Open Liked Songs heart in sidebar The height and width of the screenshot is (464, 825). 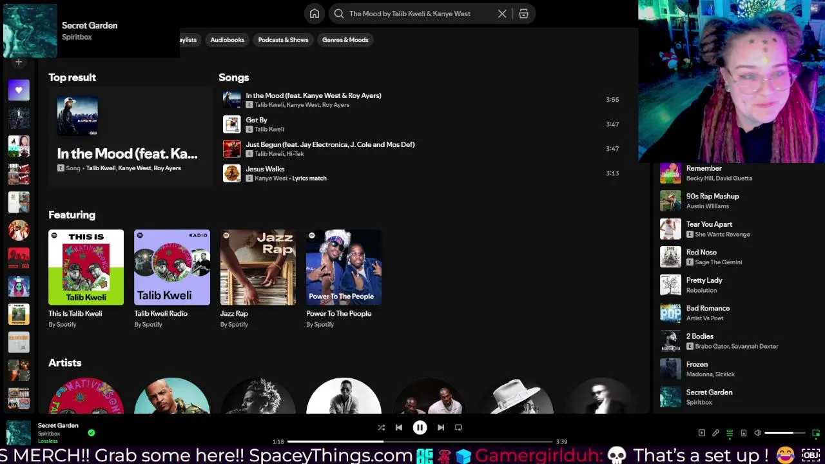[19, 90]
